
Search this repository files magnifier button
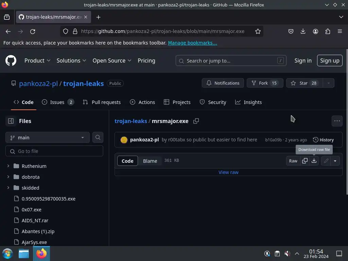(x=98, y=137)
